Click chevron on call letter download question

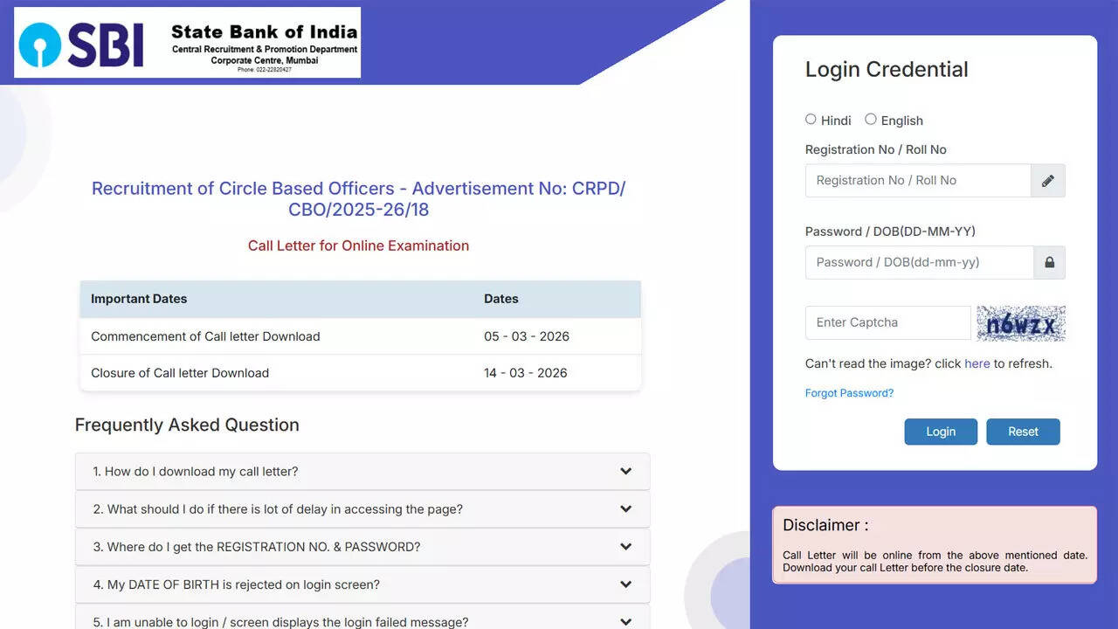click(625, 472)
